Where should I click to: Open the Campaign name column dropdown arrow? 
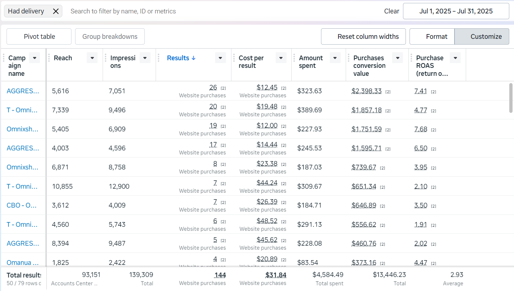[x=34, y=58]
